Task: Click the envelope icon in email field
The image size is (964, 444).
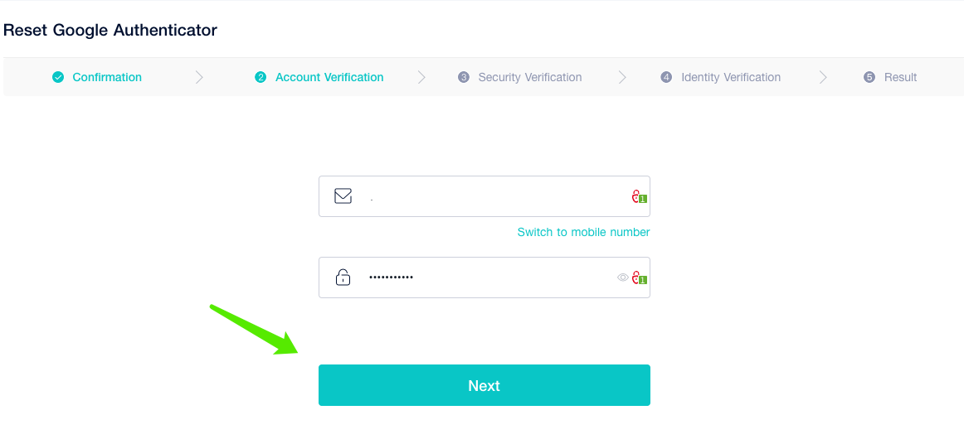Action: point(343,196)
